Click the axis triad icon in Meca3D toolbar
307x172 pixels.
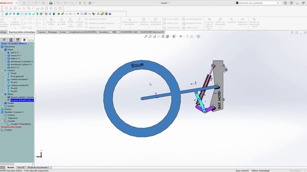point(98,14)
